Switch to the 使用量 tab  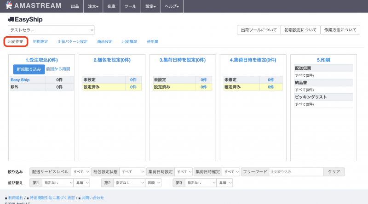tap(153, 42)
